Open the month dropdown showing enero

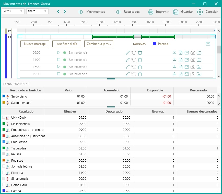click(37, 11)
